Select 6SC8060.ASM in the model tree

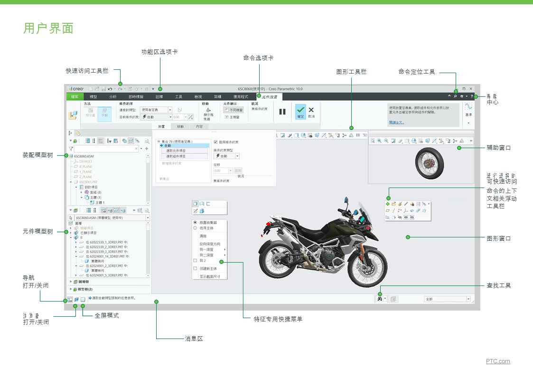point(83,156)
